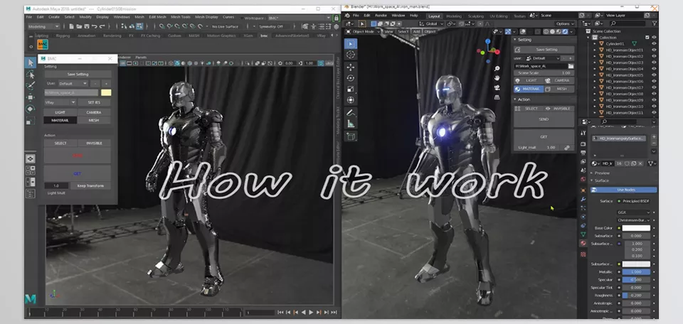Select Blender's Add Cube tool

click(351, 136)
